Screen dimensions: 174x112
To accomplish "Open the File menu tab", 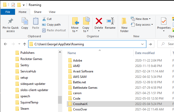I will click(8, 12).
